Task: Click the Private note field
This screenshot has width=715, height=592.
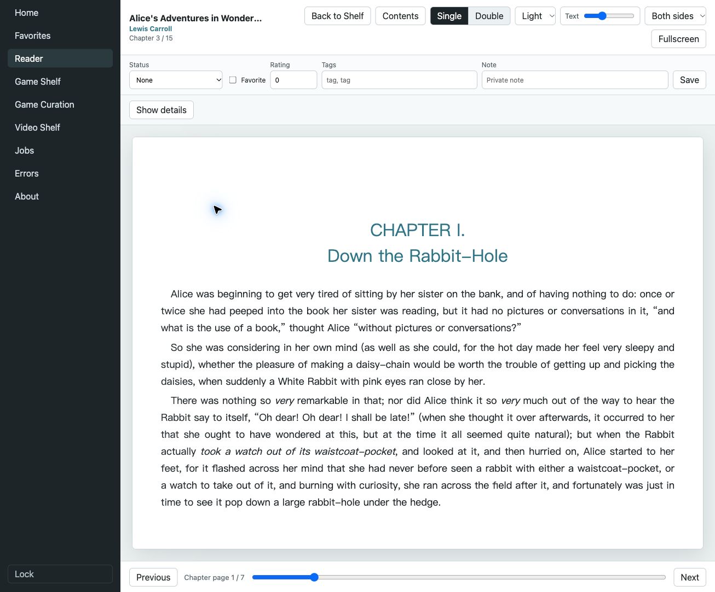Action: (x=575, y=80)
